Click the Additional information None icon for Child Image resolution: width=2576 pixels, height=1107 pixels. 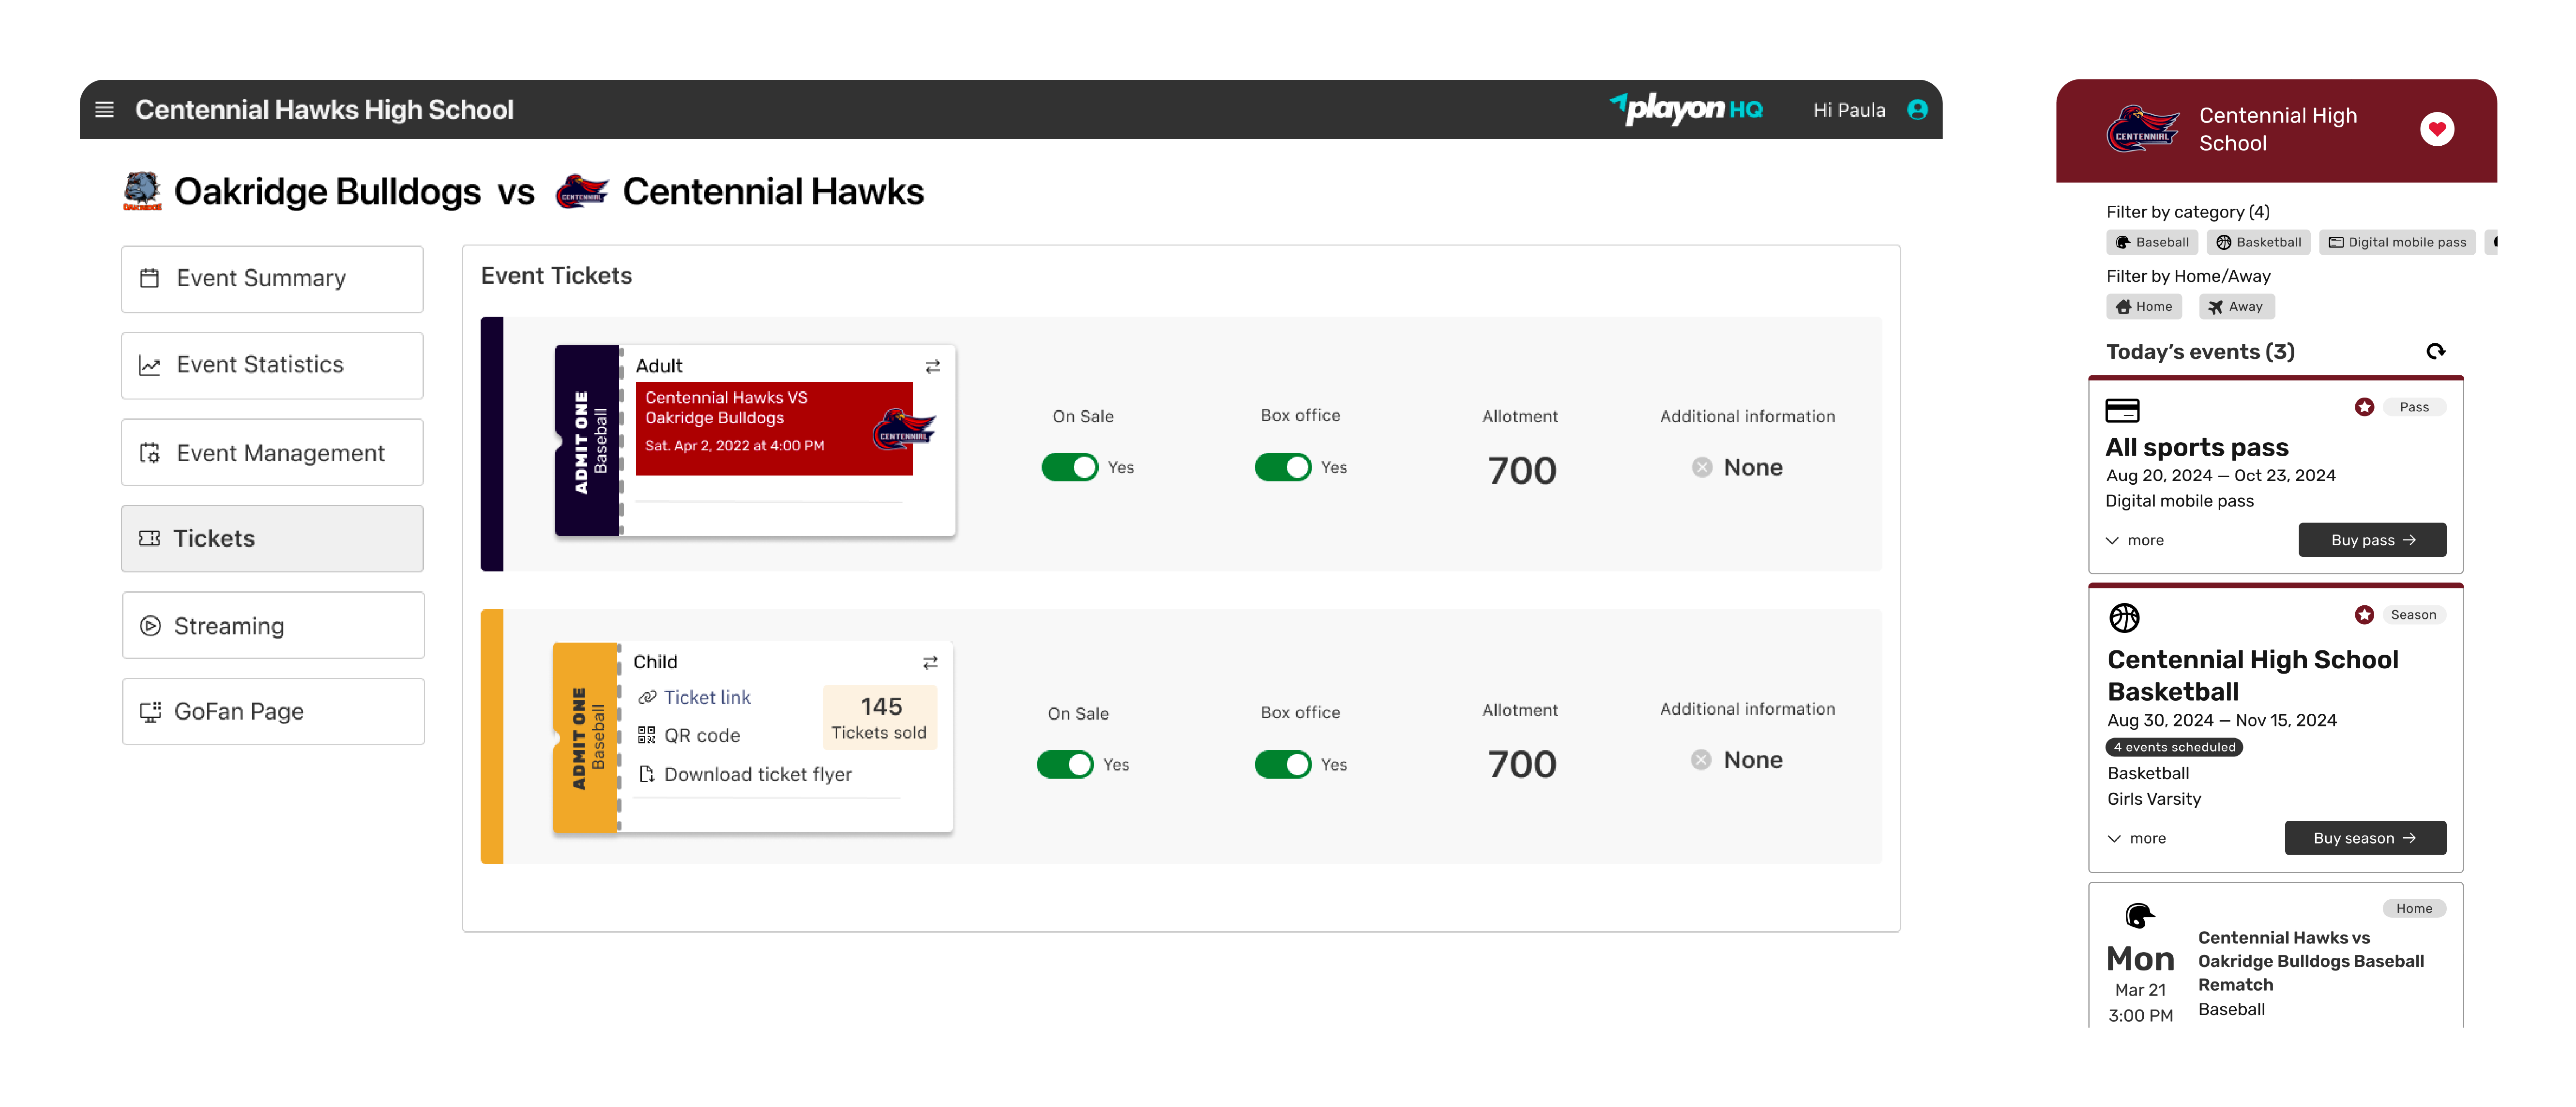[x=1701, y=760]
